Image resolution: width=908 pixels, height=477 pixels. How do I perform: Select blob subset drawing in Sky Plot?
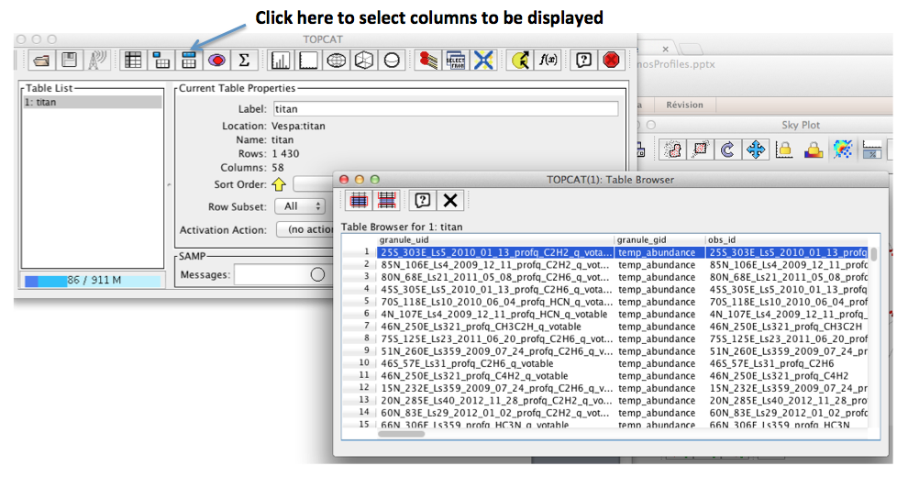coord(672,150)
